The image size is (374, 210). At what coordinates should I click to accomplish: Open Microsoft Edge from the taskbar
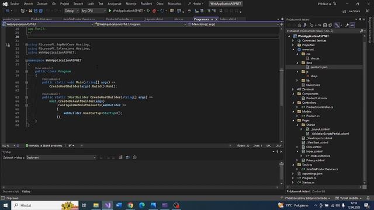pyautogui.click(x=141, y=205)
